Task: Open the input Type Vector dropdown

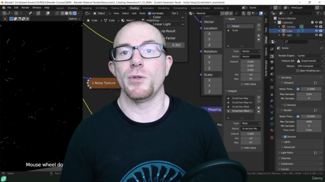Action: click(x=250, y=51)
